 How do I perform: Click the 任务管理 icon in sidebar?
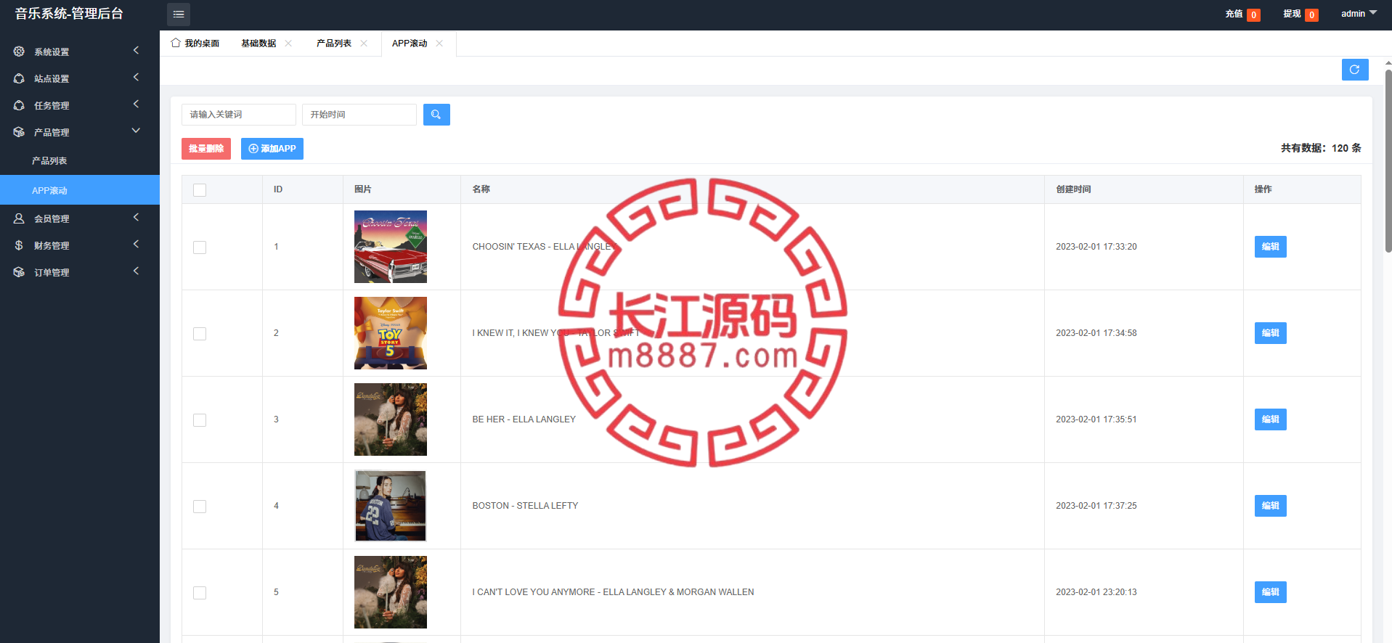[19, 105]
